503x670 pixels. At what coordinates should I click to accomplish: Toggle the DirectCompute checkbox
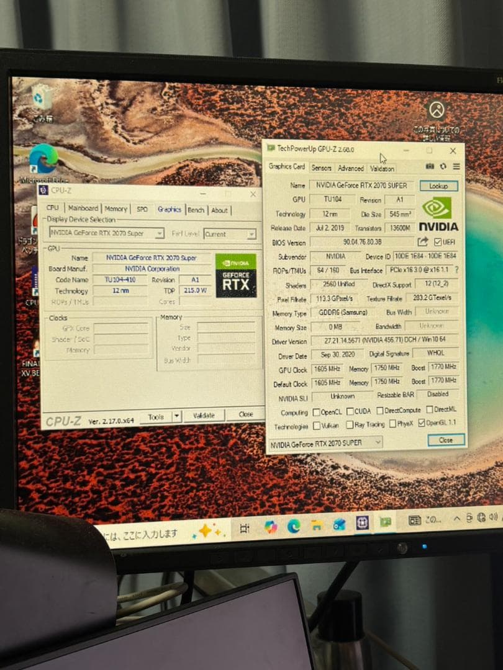coord(380,410)
